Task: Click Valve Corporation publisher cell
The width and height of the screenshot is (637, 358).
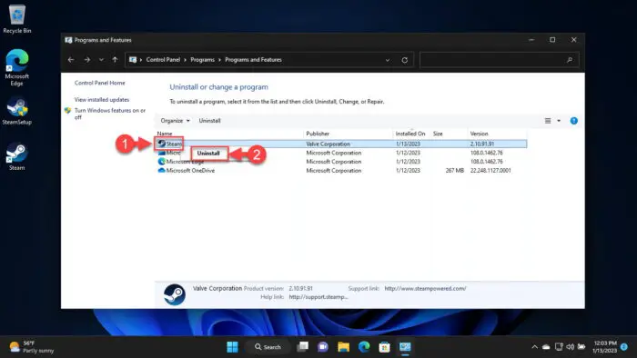Action: coord(329,144)
